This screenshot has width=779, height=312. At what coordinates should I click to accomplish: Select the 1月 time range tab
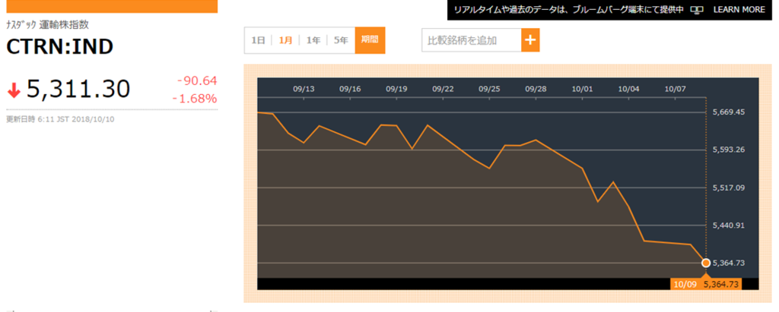click(x=285, y=40)
